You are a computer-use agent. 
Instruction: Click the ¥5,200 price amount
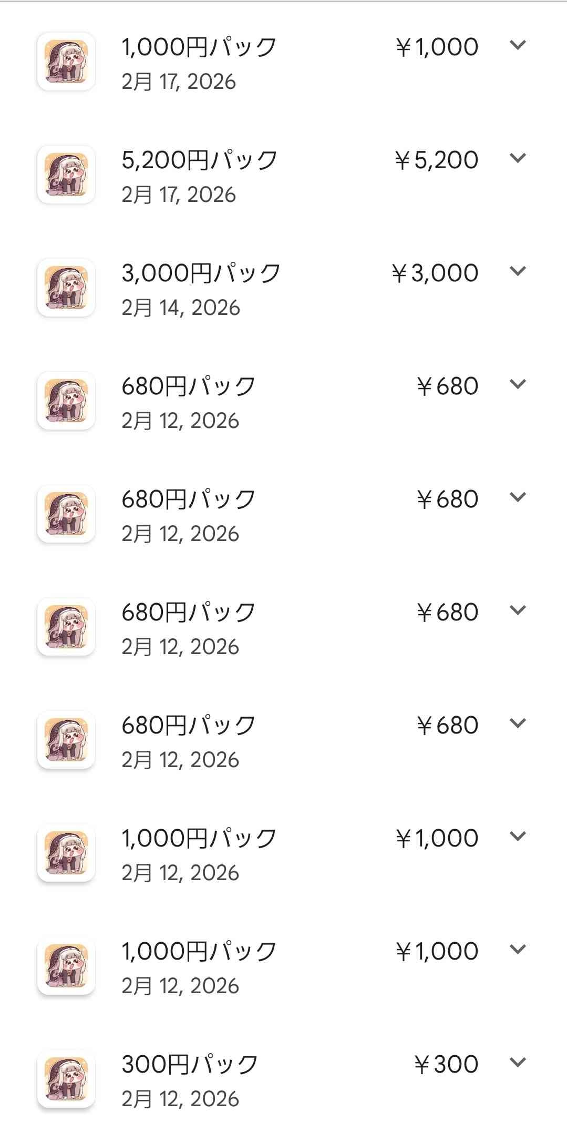436,160
